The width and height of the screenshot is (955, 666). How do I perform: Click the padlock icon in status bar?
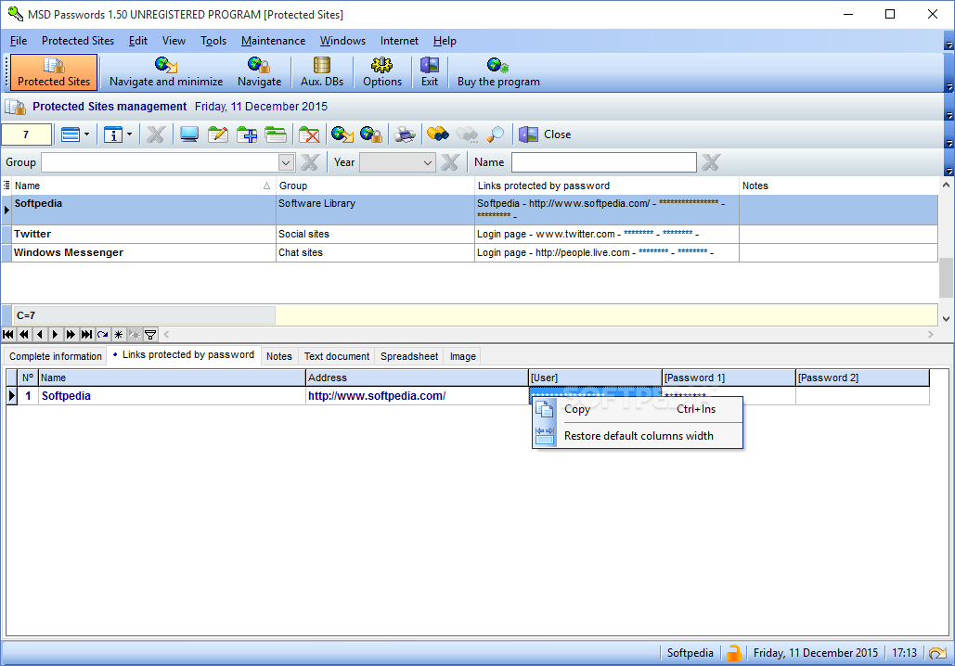(734, 653)
